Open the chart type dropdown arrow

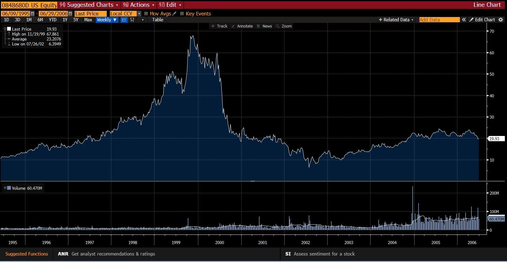(x=143, y=20)
